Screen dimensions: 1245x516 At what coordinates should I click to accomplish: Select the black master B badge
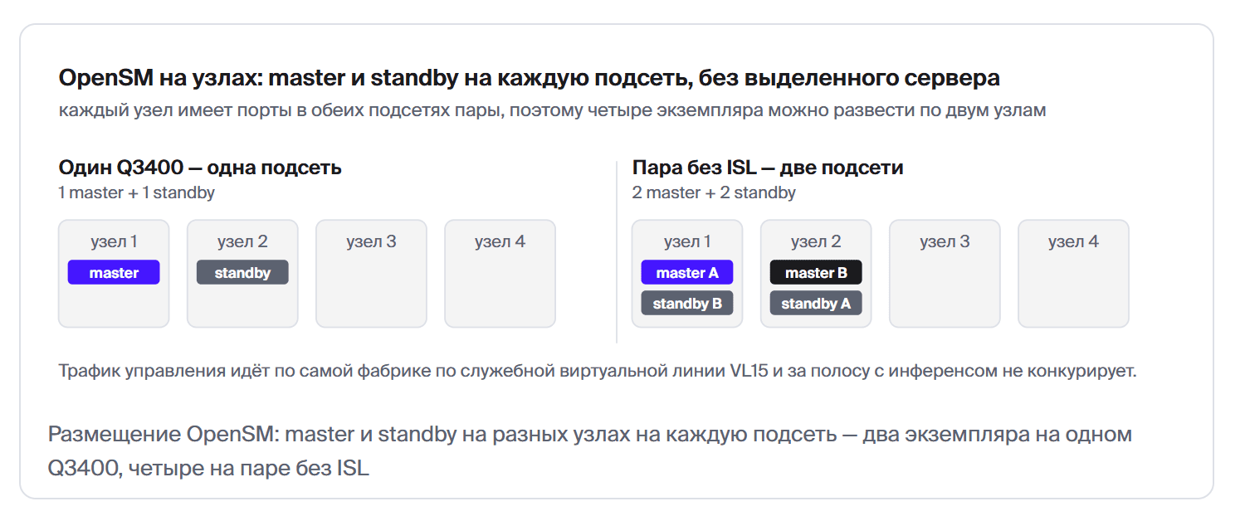816,272
